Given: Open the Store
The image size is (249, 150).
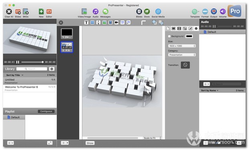Looking at the screenshot, I should pyautogui.click(x=147, y=11).
